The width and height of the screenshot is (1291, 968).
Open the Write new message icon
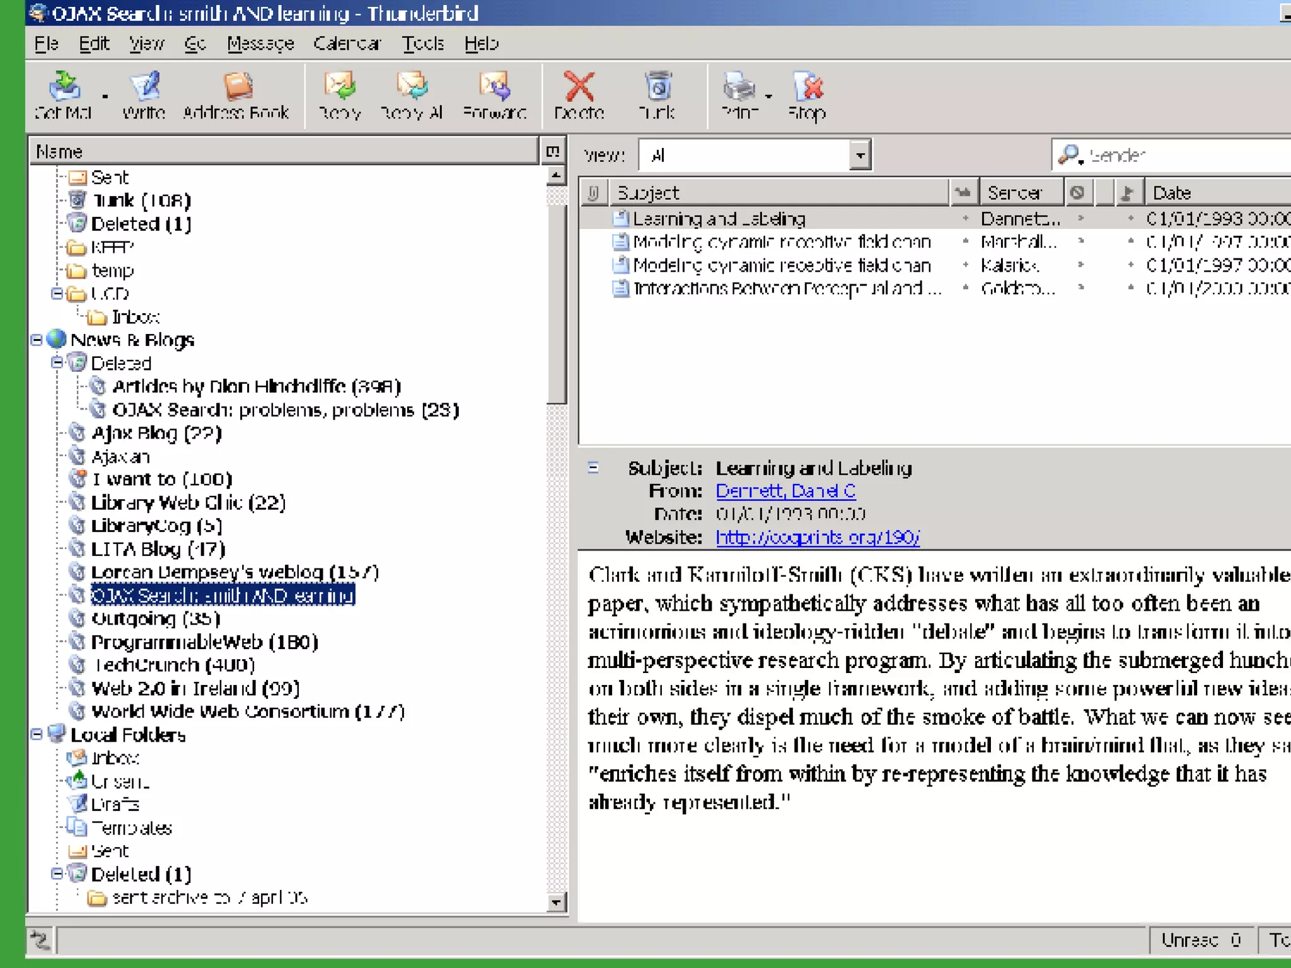coord(144,87)
